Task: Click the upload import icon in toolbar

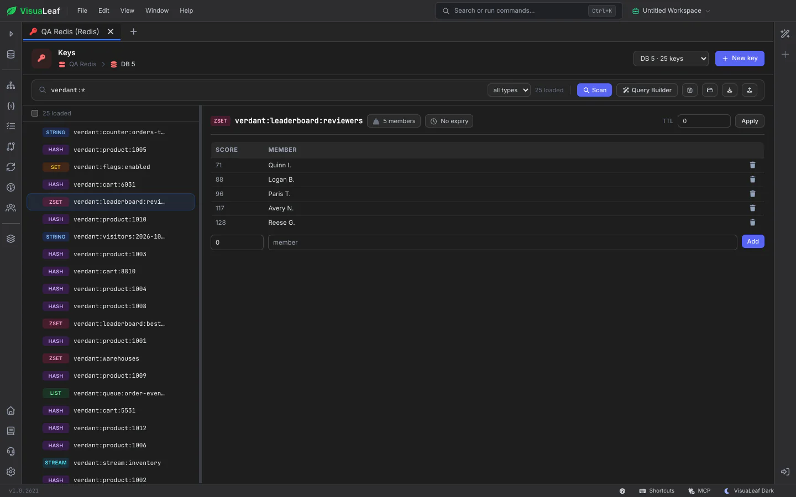Action: tap(750, 90)
